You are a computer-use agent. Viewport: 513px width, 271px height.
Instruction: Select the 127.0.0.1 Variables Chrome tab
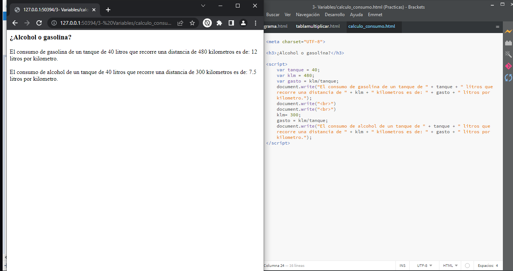56,10
